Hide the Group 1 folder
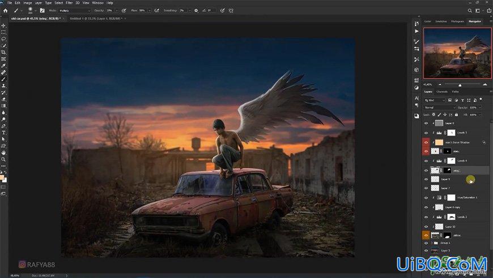Viewport: 493px width, 278px height. pyautogui.click(x=426, y=243)
